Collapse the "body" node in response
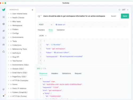The height and width of the screenshot is (100, 133). 43,93
